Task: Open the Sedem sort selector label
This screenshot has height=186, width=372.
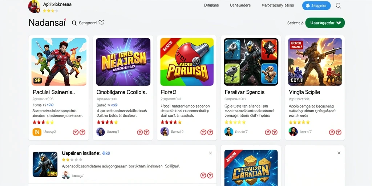Action: coord(295,23)
